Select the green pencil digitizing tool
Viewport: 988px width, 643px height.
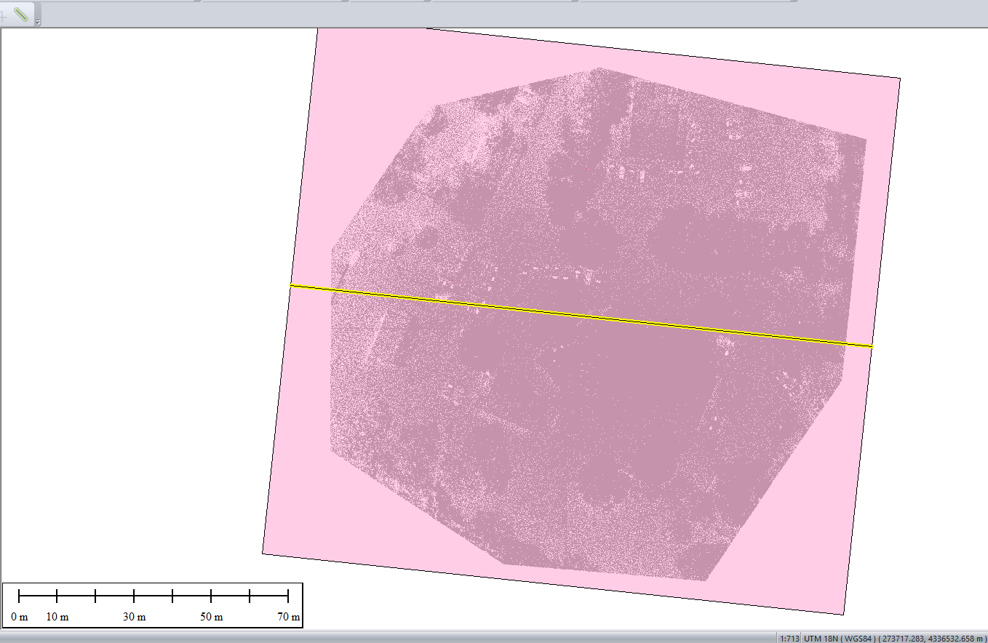click(21, 15)
